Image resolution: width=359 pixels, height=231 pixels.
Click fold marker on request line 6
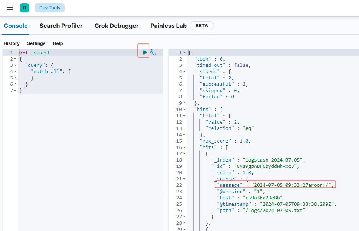(x=15, y=84)
